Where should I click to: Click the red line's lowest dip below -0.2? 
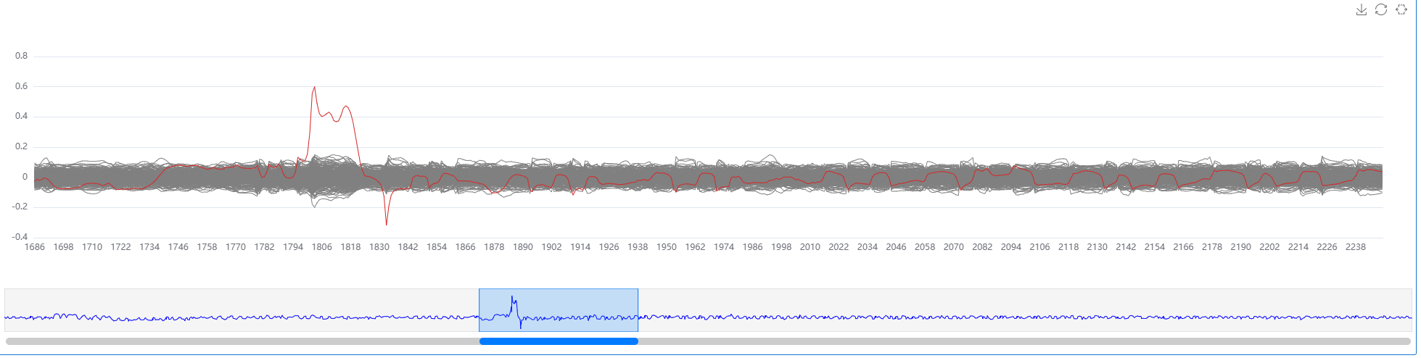[x=386, y=224]
